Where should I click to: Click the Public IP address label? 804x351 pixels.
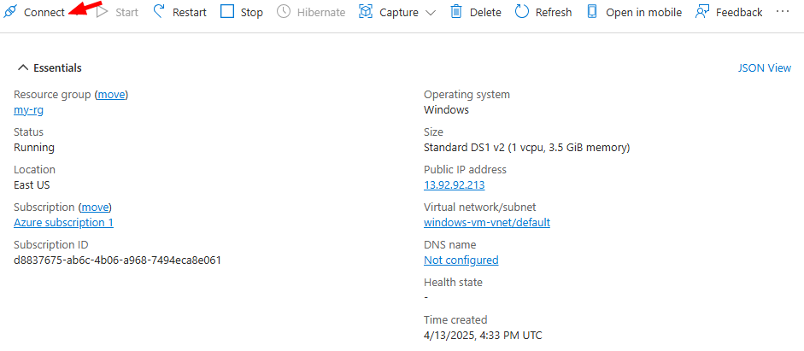(465, 170)
